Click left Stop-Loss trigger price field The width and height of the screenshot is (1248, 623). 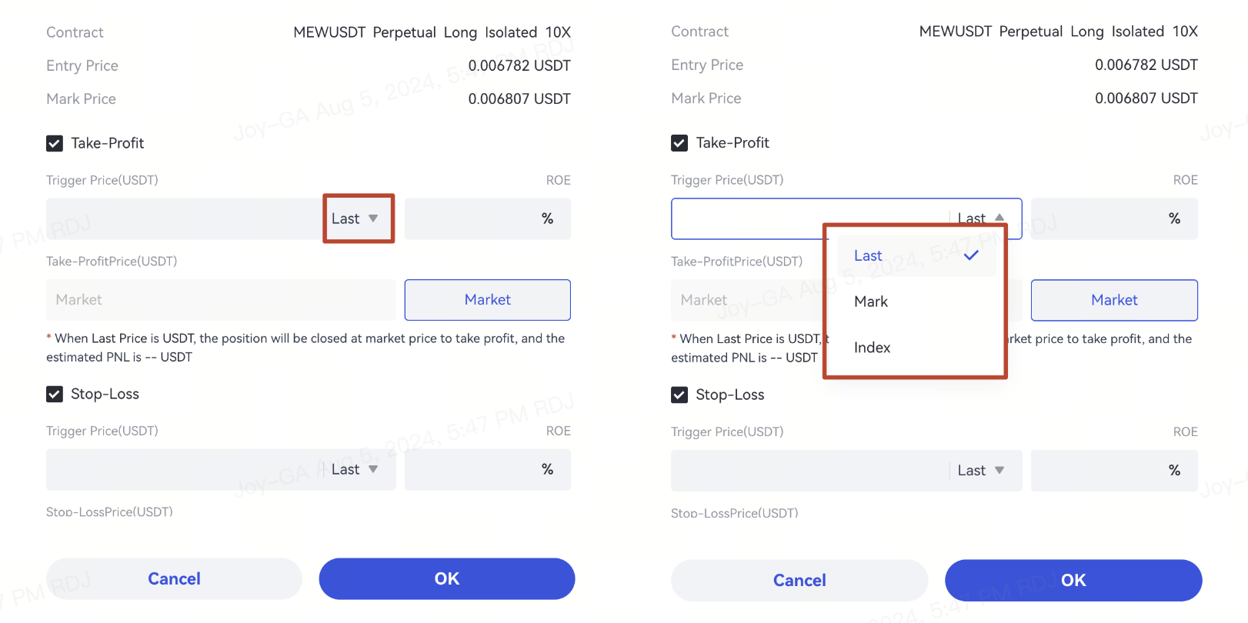pos(185,470)
